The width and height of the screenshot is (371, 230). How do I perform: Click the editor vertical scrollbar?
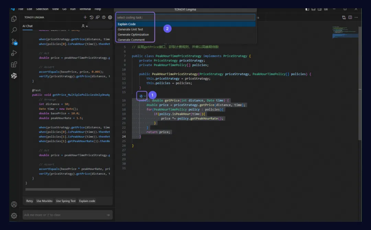(x=360, y=83)
